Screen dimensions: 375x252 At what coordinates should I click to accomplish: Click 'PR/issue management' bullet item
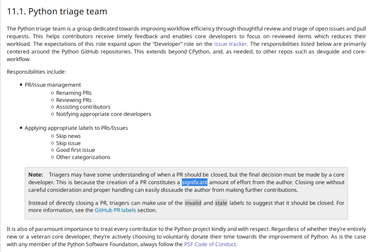53,85
